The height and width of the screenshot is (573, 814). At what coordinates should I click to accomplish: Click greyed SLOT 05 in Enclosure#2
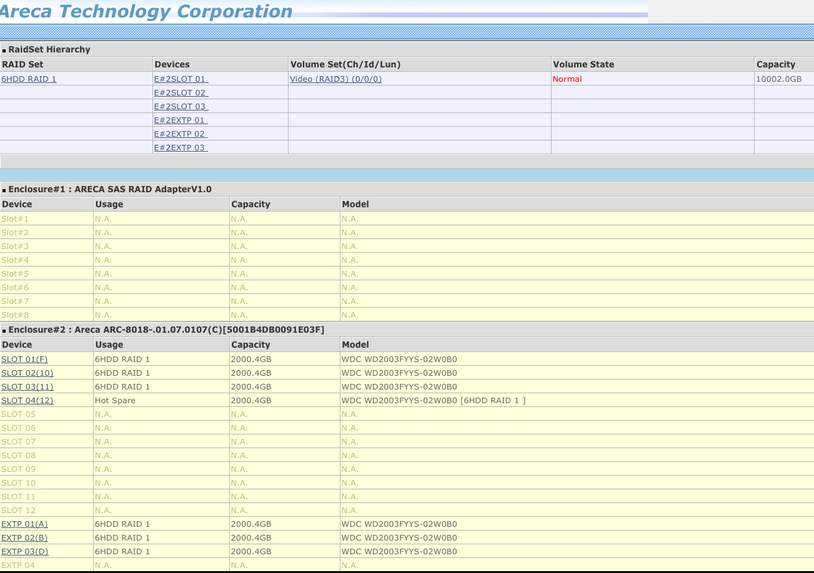pos(19,414)
